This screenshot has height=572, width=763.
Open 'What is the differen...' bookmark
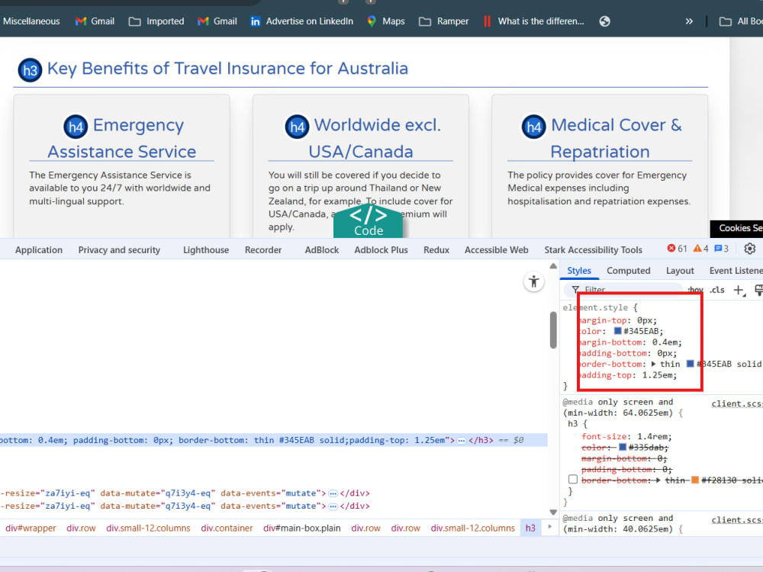533,21
